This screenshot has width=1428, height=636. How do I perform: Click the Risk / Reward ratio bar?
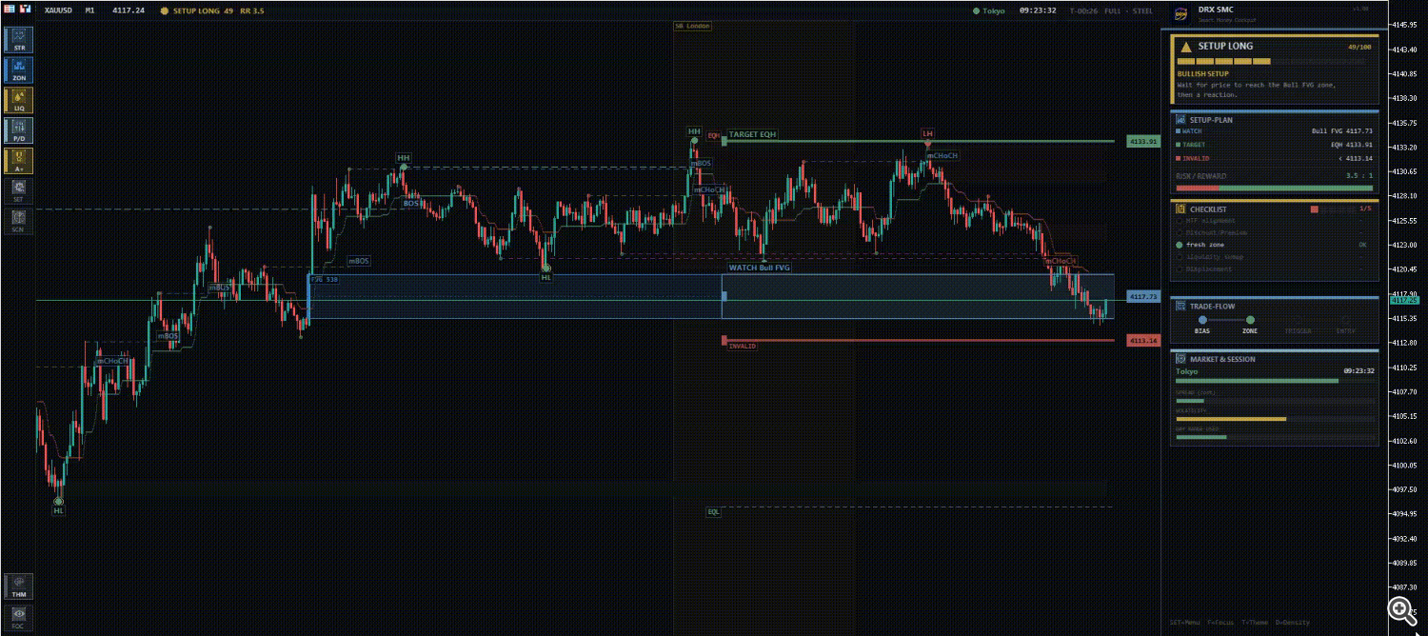[x=1275, y=188]
